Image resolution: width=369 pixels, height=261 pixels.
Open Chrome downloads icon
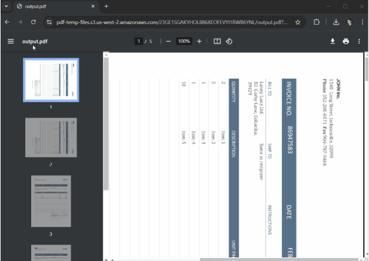coord(335,22)
